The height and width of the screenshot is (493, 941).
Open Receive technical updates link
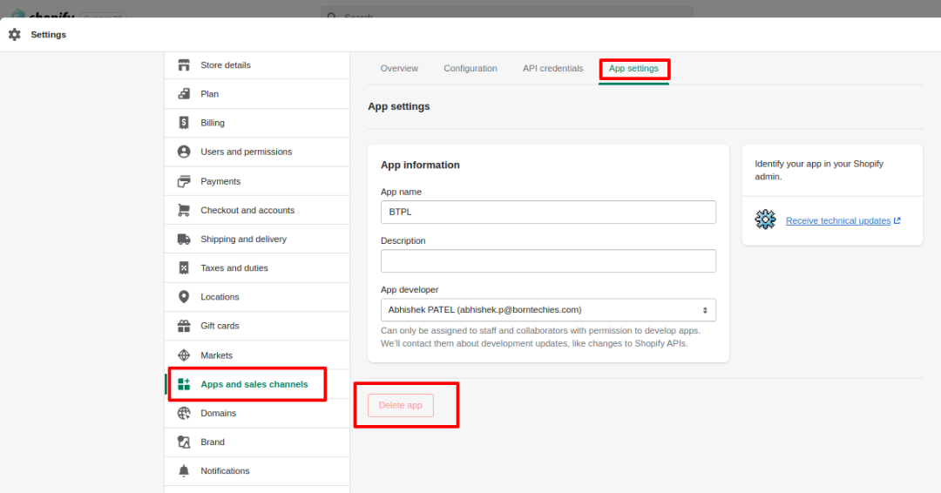pos(838,220)
